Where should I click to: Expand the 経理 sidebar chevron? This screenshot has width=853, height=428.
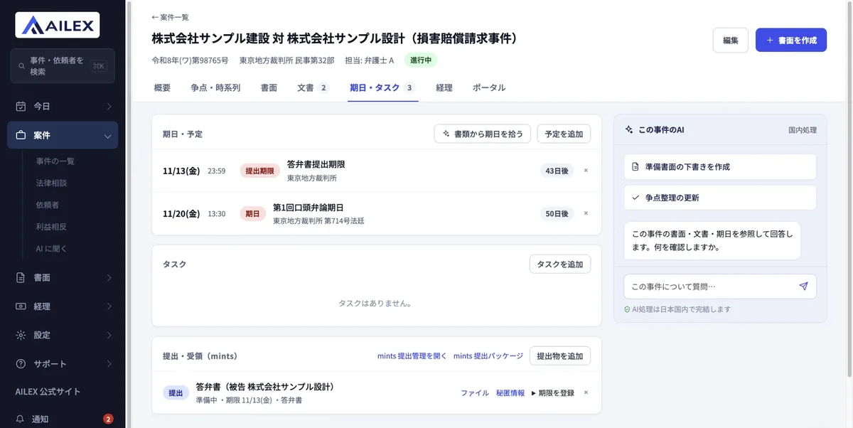point(109,306)
